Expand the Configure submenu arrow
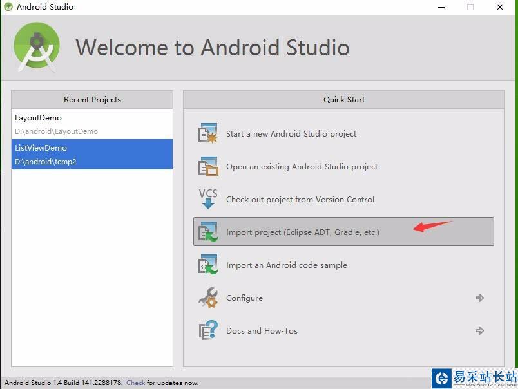 pyautogui.click(x=480, y=298)
